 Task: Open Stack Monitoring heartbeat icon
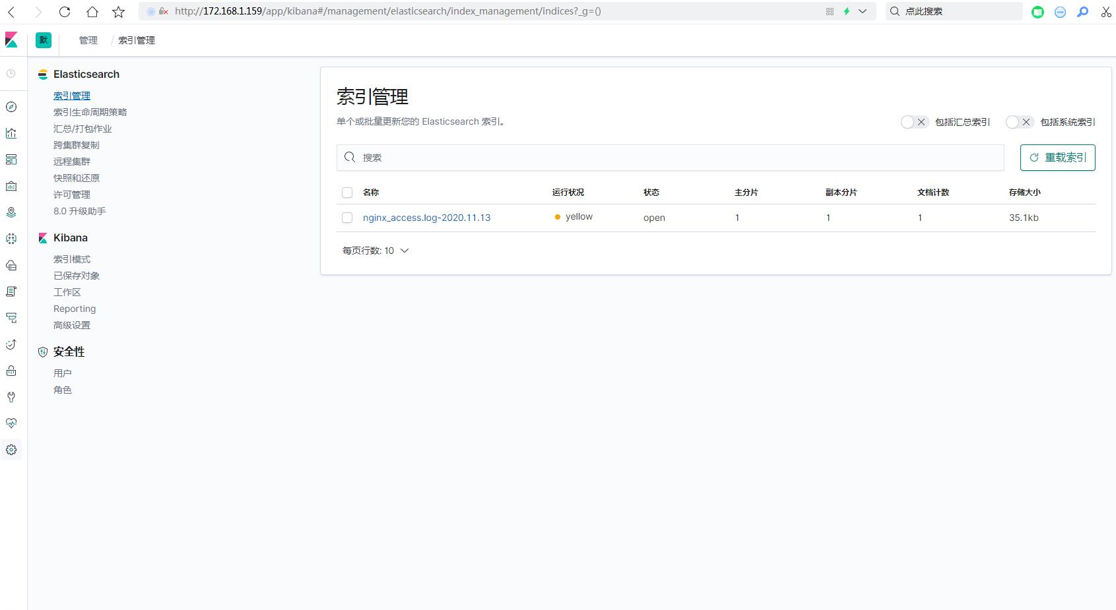[x=11, y=423]
